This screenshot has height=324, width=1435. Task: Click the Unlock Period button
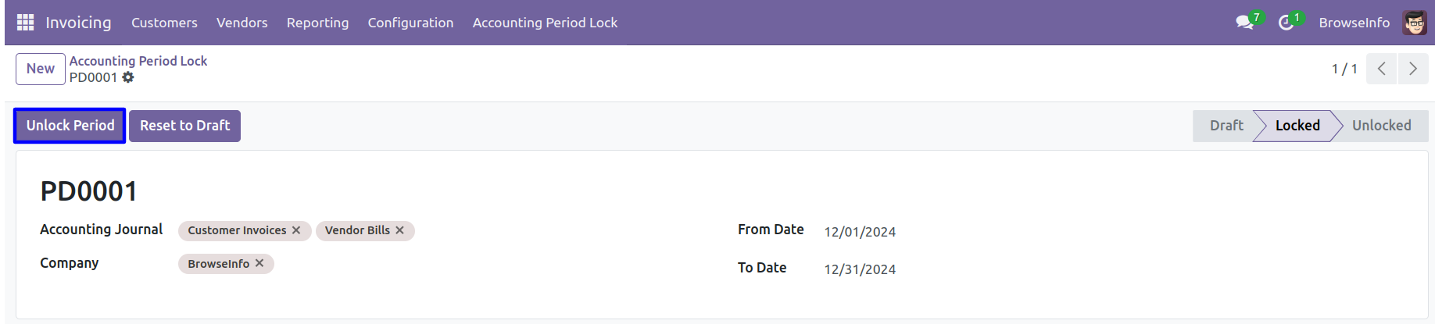(x=70, y=126)
